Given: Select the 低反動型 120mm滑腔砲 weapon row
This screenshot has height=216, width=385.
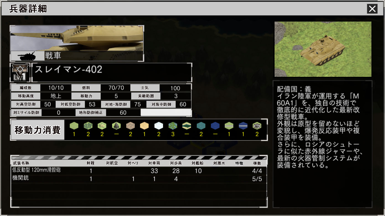Looking at the screenshot, I should 138,170.
